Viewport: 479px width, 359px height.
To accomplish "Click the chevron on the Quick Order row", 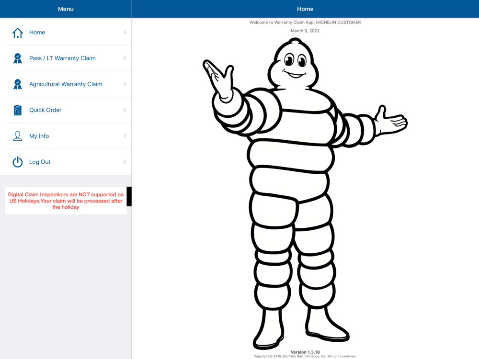I will click(125, 110).
